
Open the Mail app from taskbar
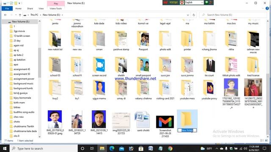tap(122, 148)
